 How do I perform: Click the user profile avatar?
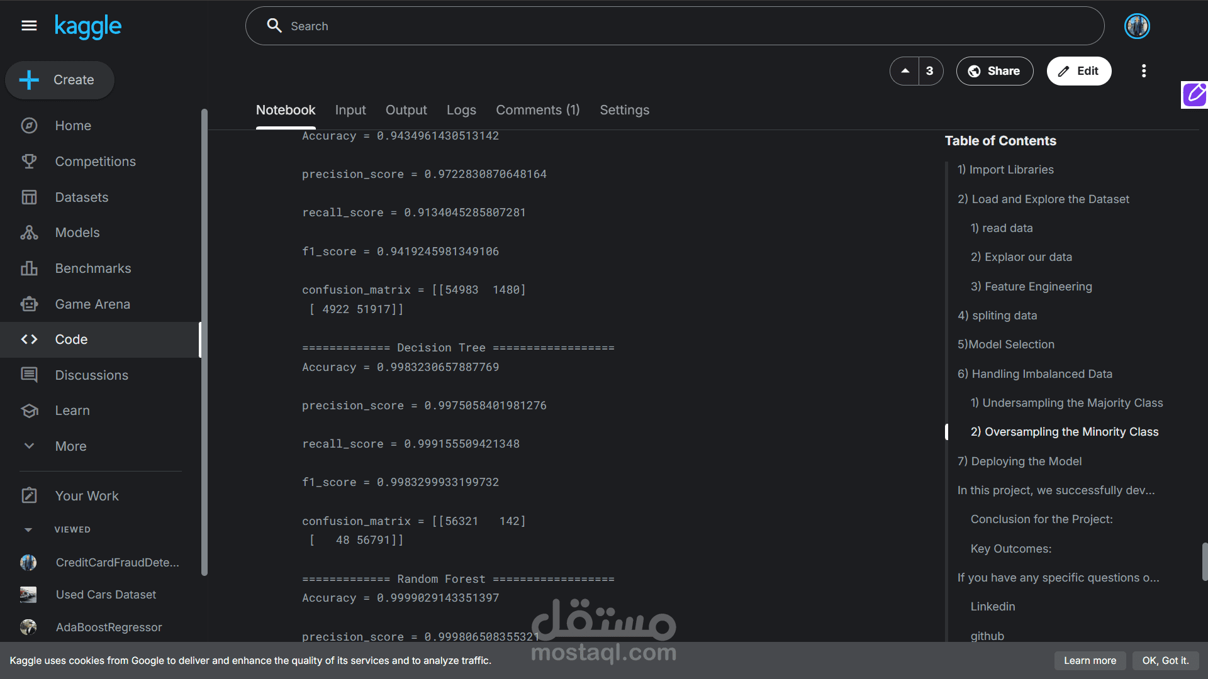tap(1137, 26)
